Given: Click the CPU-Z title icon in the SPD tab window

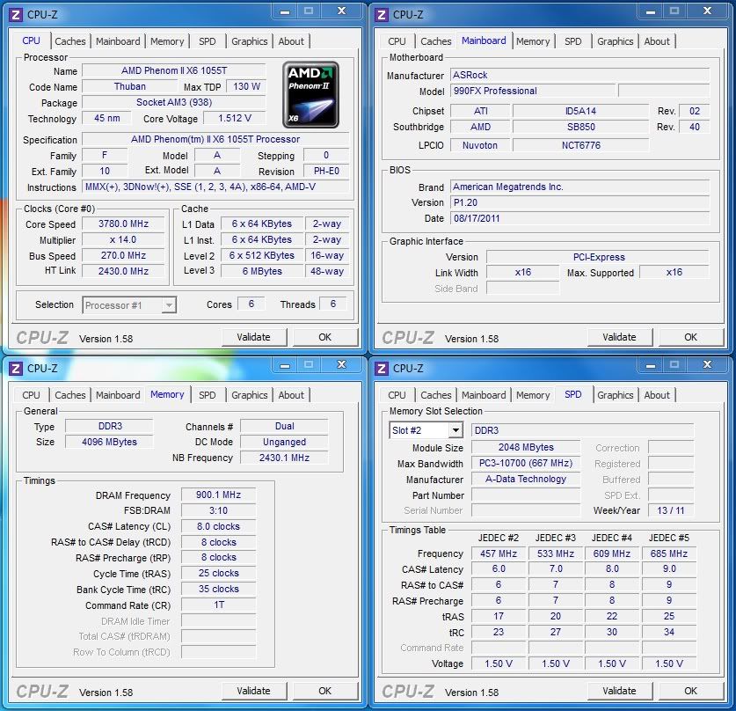Looking at the screenshot, I should [381, 368].
